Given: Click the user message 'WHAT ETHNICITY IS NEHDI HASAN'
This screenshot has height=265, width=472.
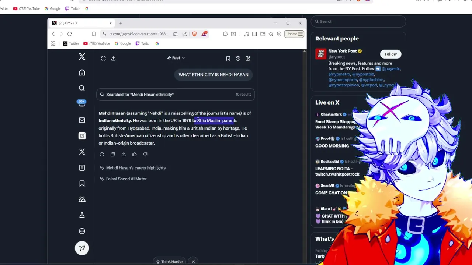Looking at the screenshot, I should (214, 75).
